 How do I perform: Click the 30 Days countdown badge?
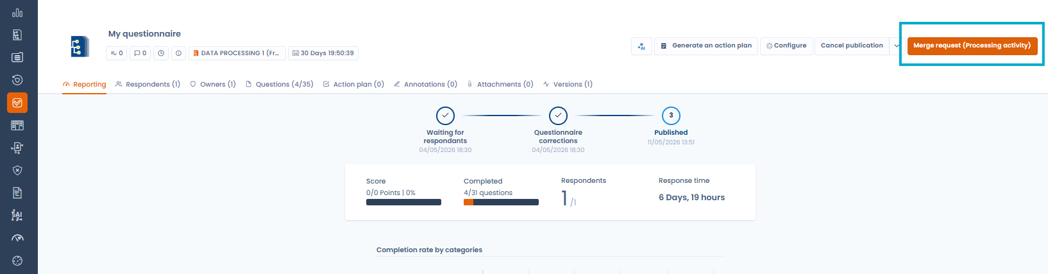point(323,53)
